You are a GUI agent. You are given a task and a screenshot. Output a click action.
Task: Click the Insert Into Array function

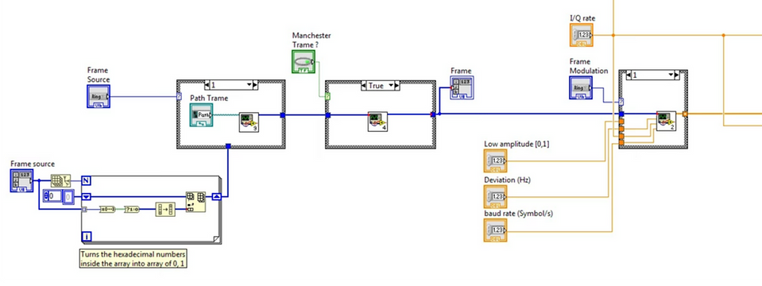195,202
